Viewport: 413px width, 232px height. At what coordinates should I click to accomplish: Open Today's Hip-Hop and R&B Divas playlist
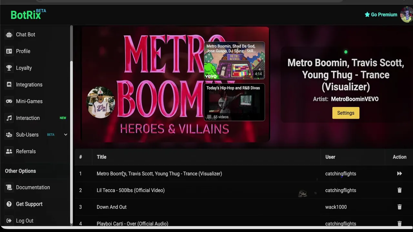(234, 102)
